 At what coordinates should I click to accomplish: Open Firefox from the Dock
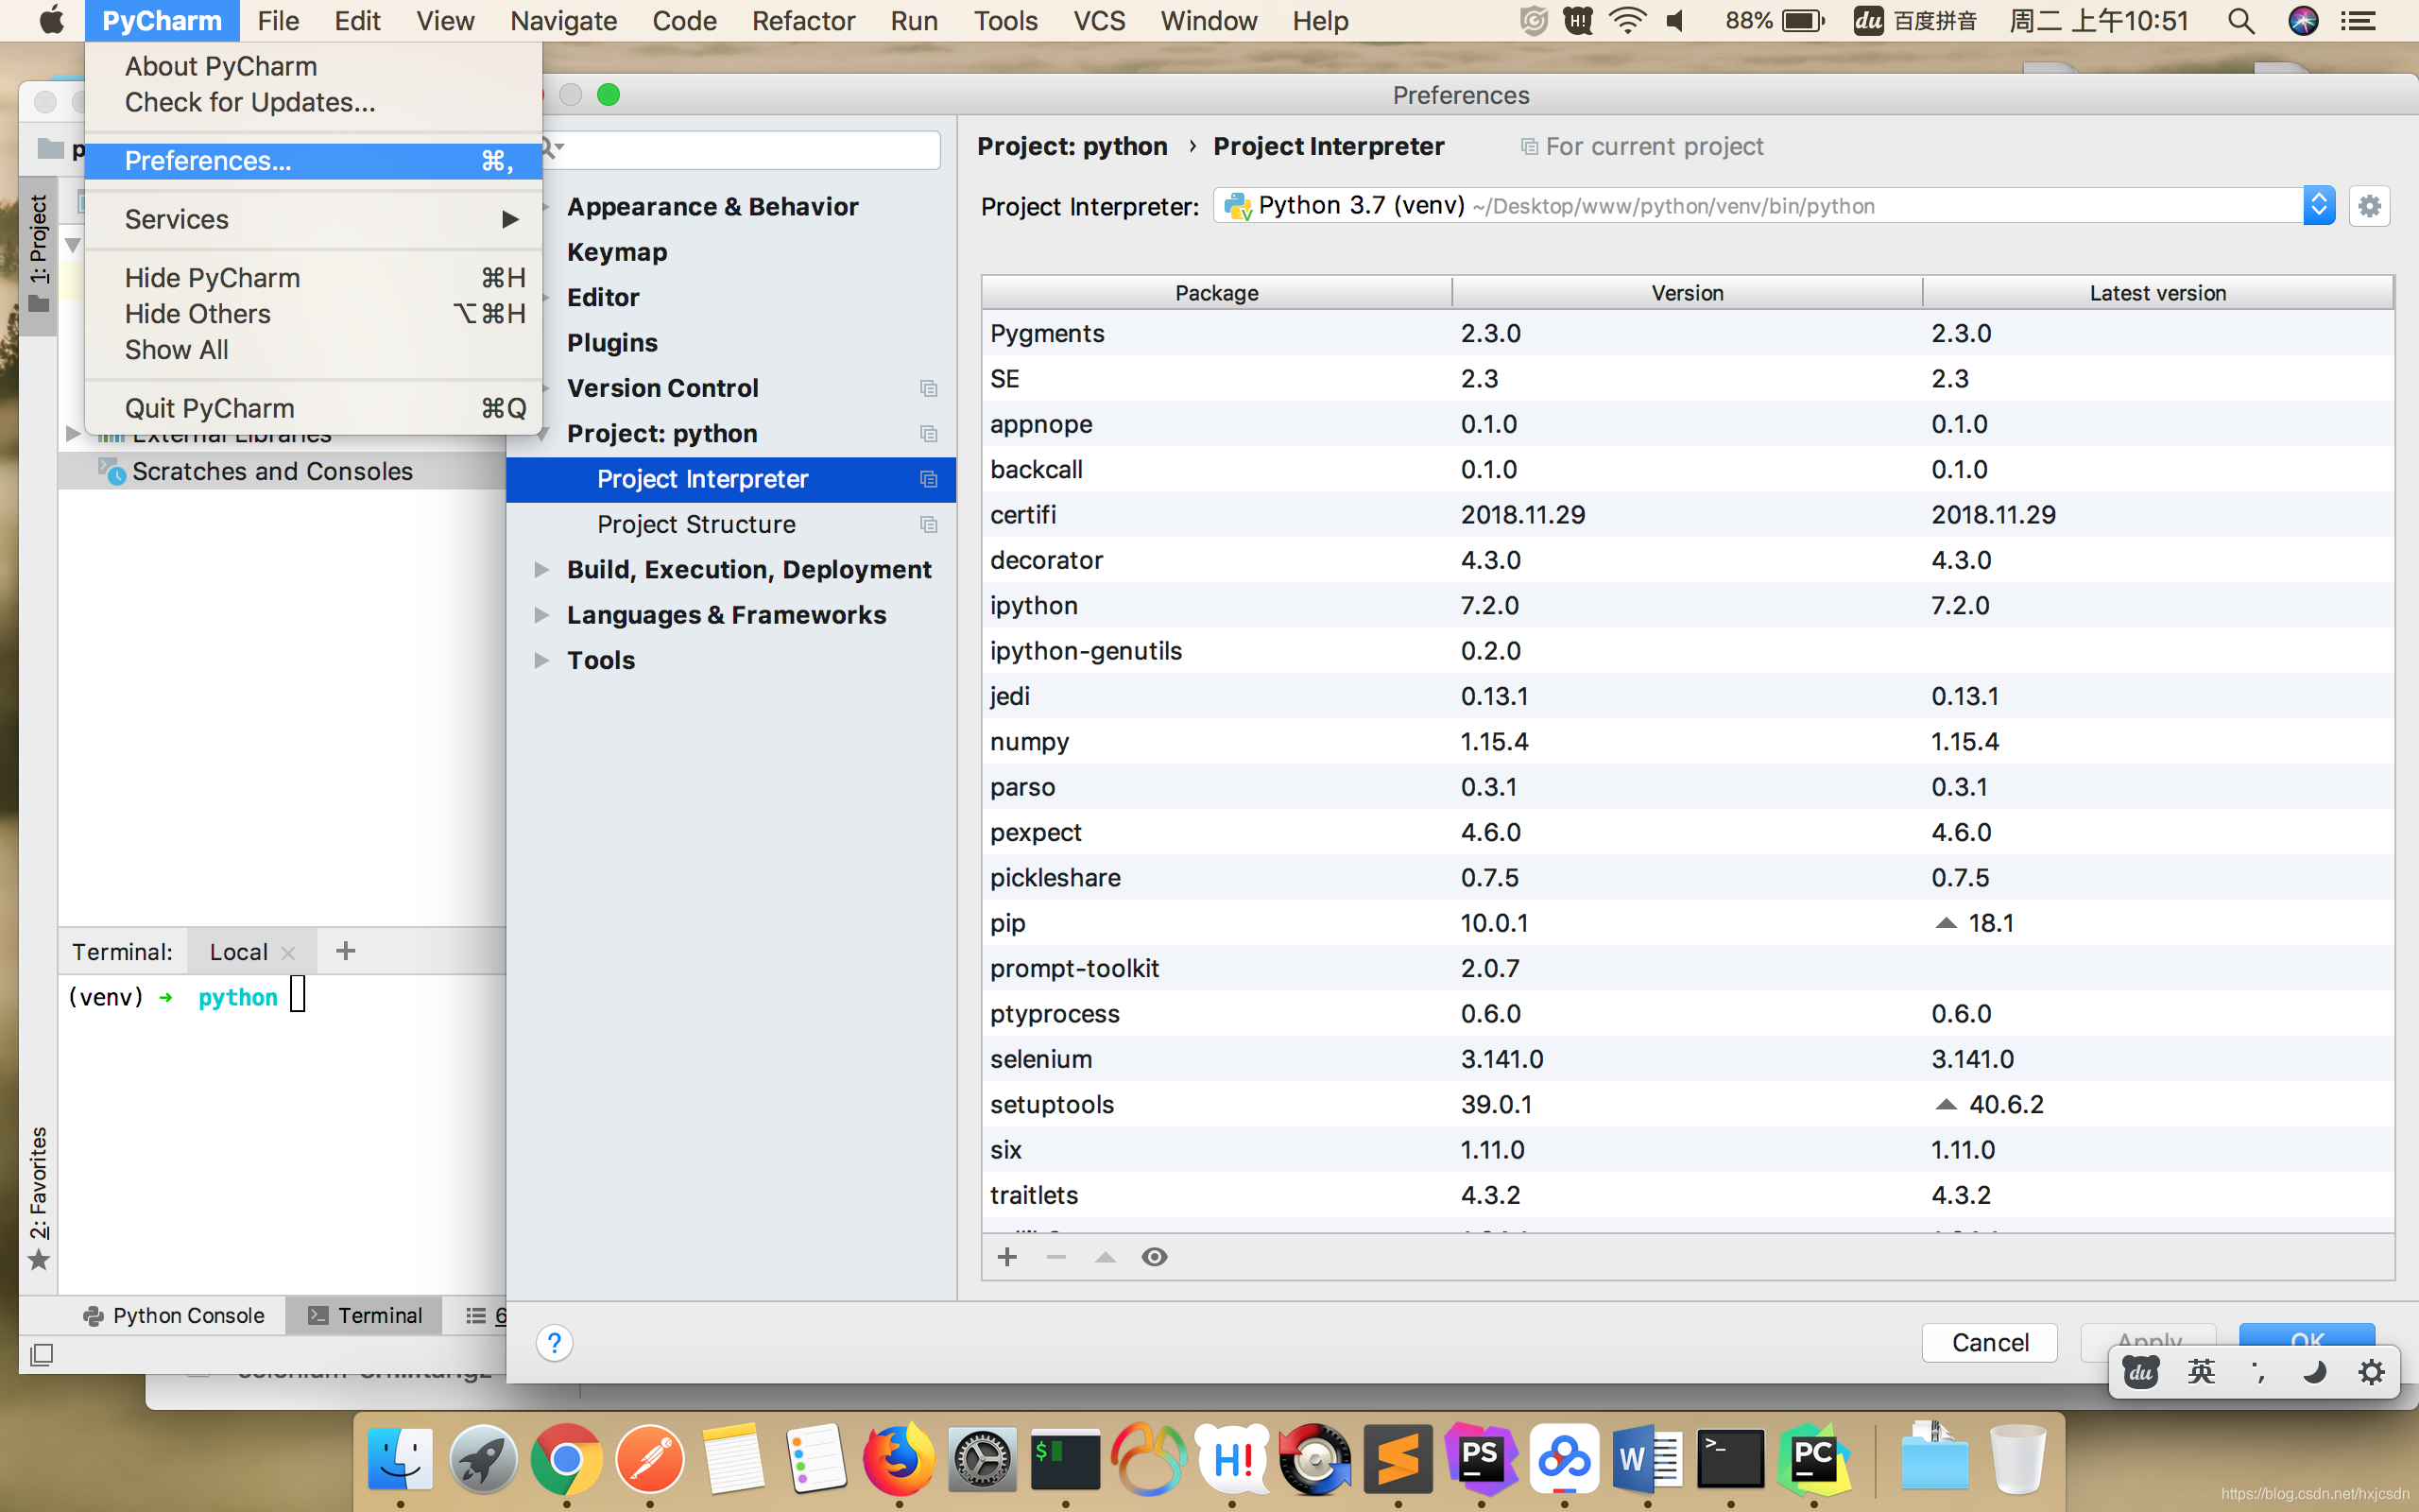899,1458
